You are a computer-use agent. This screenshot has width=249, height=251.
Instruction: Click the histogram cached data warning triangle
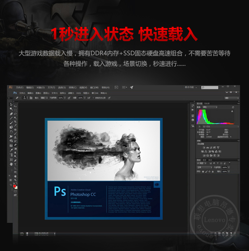tap(232, 111)
